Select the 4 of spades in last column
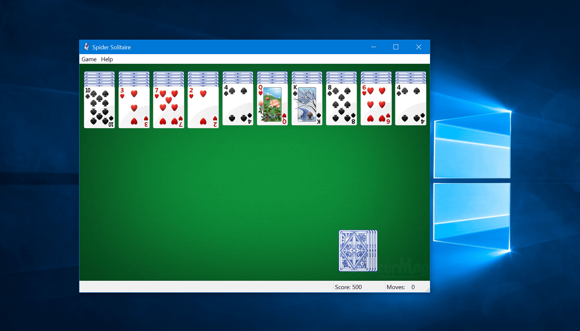The height and width of the screenshot is (331, 580). [x=411, y=104]
